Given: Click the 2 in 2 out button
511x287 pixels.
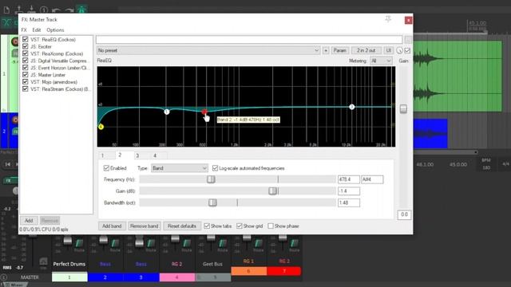Looking at the screenshot, I should (366, 50).
